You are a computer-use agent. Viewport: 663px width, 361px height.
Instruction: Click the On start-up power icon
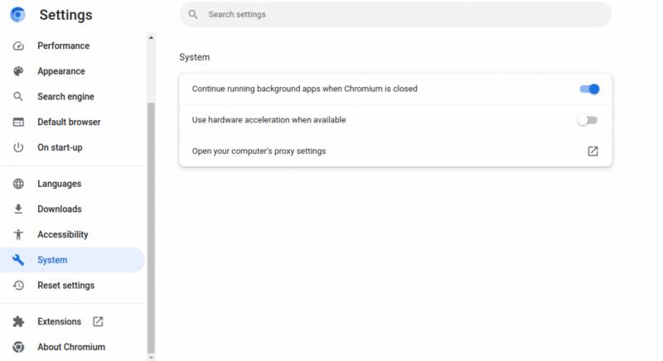pyautogui.click(x=18, y=147)
